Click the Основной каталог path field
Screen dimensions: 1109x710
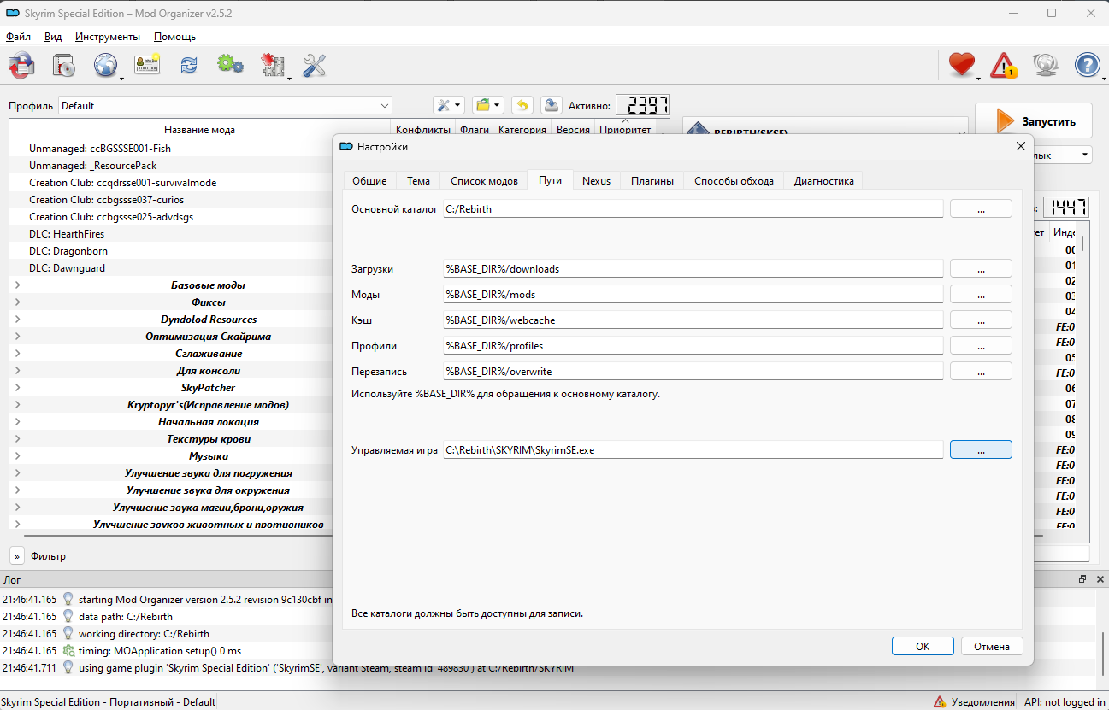(693, 209)
